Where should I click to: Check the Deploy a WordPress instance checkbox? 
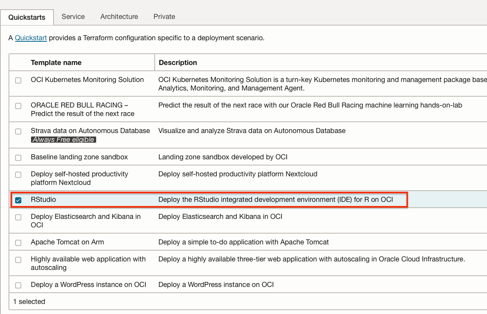pos(18,285)
